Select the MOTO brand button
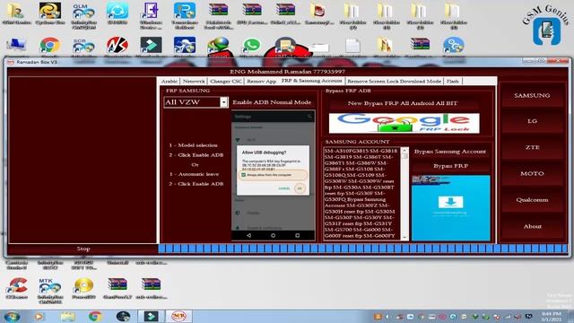The image size is (574, 323). [532, 173]
